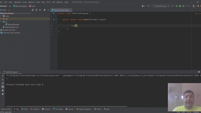Open the TODO tool window
201x113 pixels.
point(24,109)
